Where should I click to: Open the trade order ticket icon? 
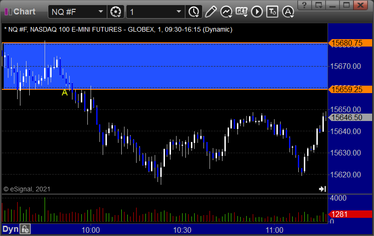point(272,12)
